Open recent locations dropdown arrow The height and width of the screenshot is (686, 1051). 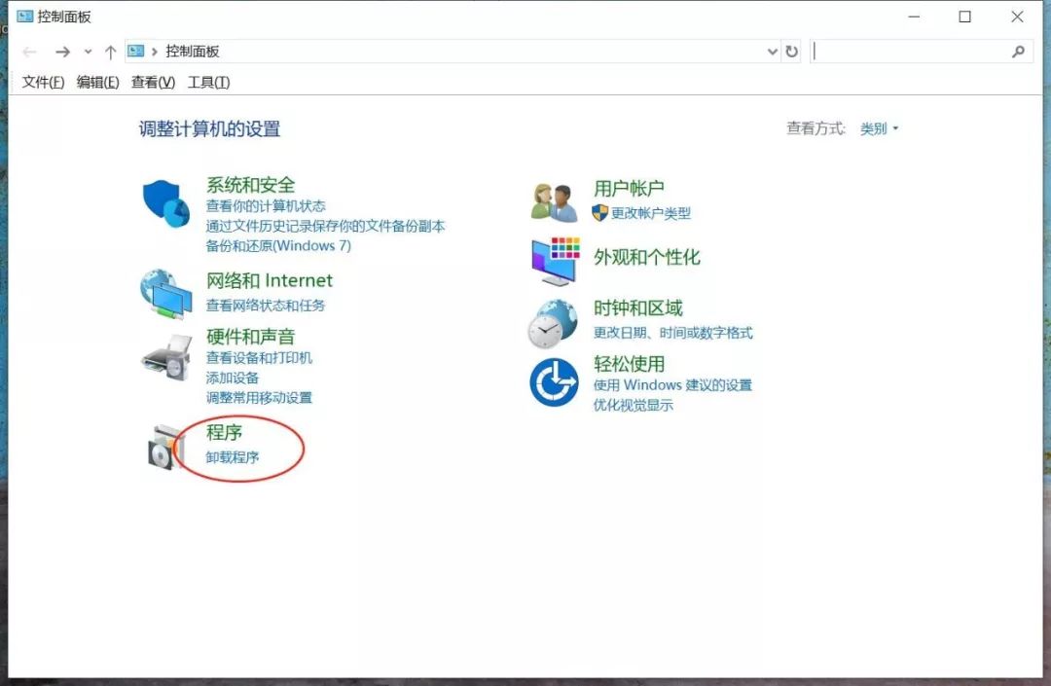tap(88, 52)
